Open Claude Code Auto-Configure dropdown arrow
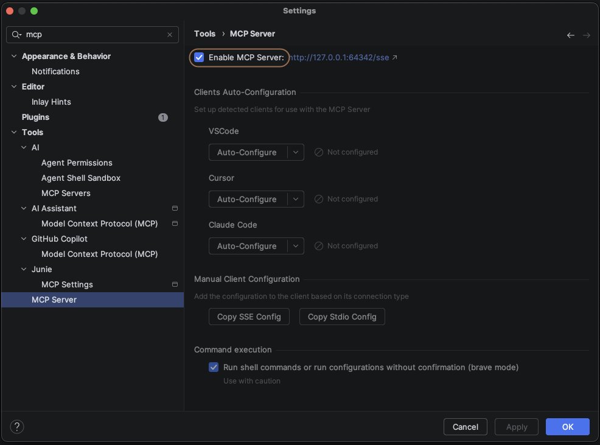The image size is (600, 445). [x=296, y=246]
